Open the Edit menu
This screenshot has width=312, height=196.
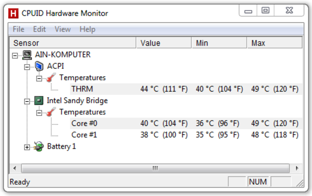pos(39,29)
